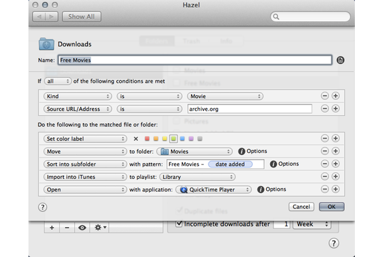Viewport: 384px width, 257px height.
Task: Open the gear action menu below the folder list
Action: pyautogui.click(x=100, y=228)
